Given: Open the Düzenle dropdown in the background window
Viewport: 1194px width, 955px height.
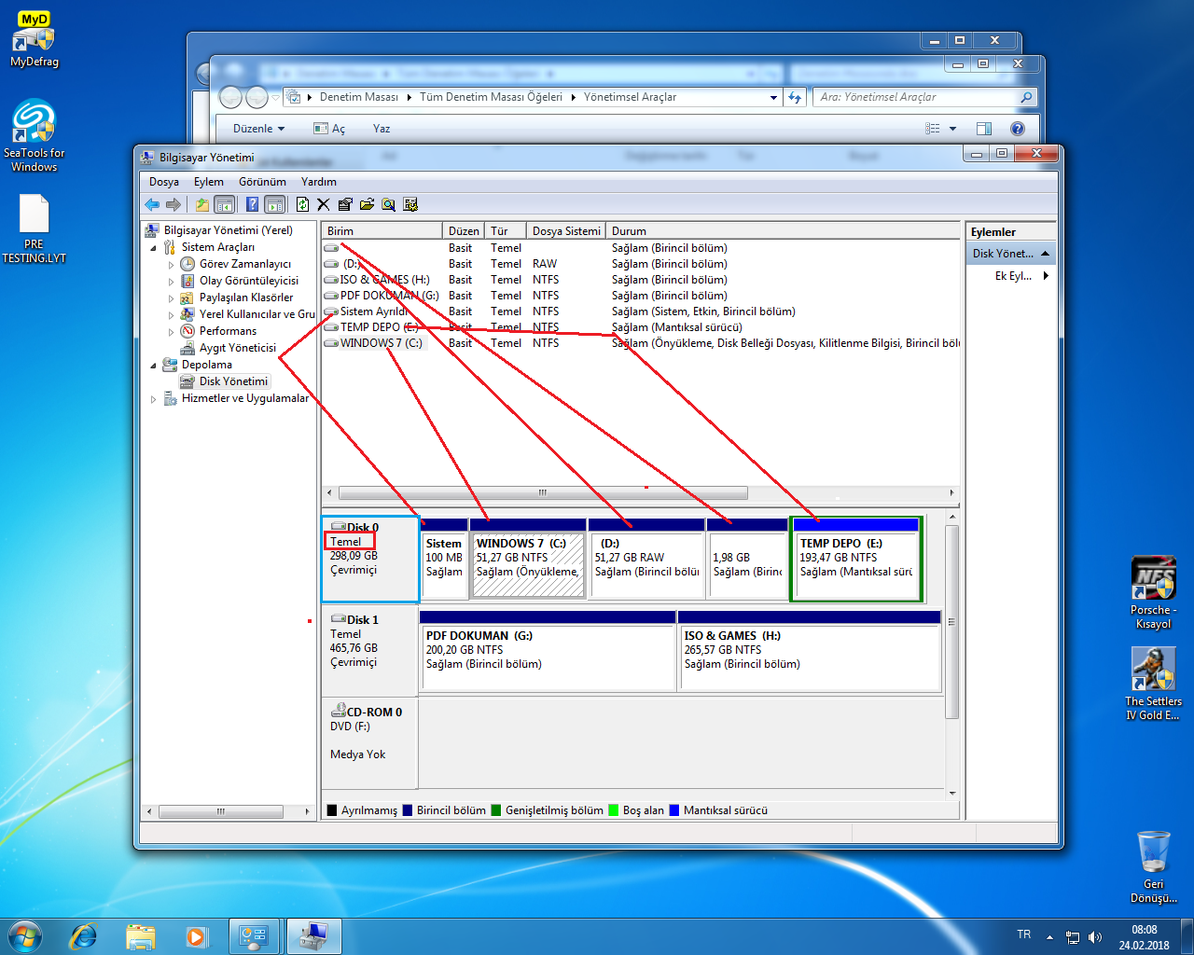Looking at the screenshot, I should click(x=258, y=129).
